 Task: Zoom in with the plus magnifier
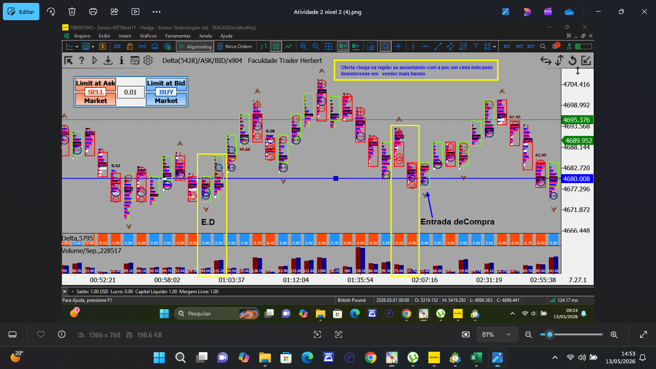(614, 334)
